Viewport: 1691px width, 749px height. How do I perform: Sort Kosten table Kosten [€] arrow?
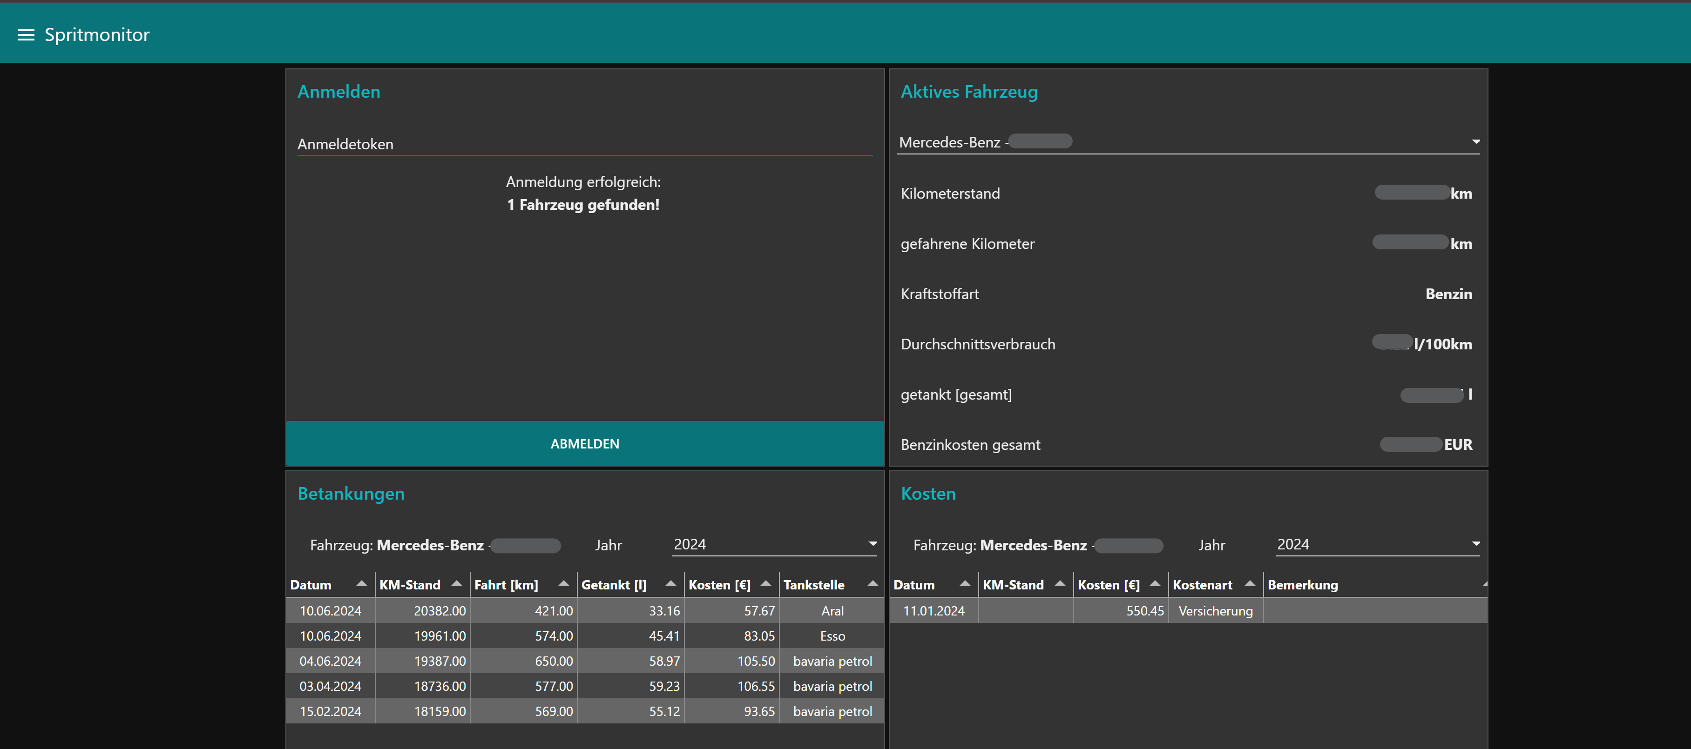coord(1155,583)
